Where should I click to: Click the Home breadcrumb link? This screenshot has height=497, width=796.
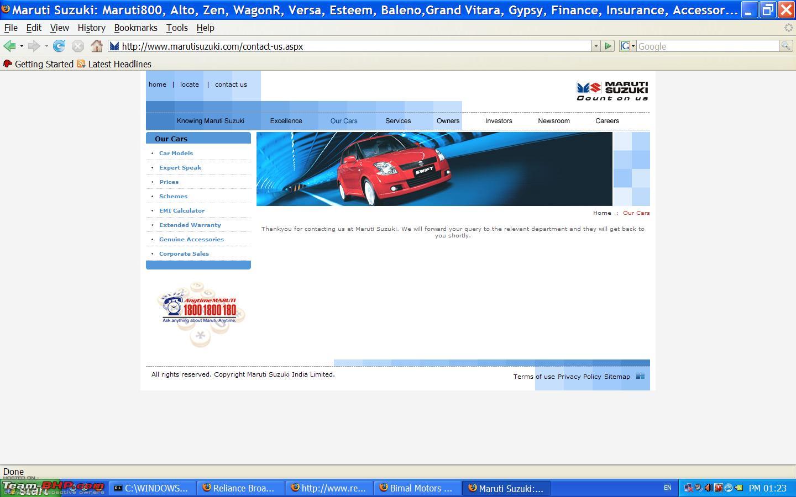pos(602,213)
